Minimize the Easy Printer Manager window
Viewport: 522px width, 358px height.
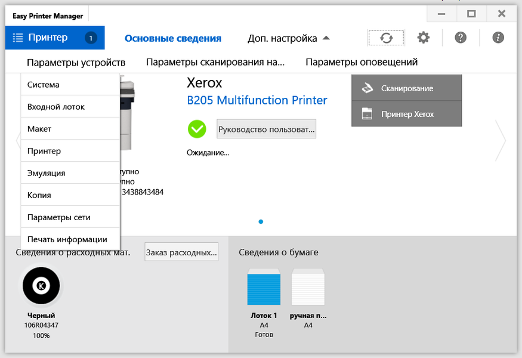[x=441, y=14]
